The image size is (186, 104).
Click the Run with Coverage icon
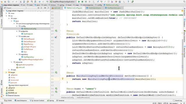pos(86,2)
